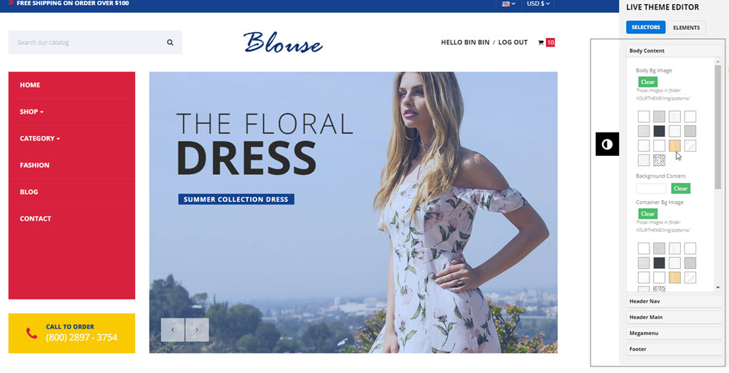Screen dimensions: 729x373
Task: Open the USD $ currency dropdown
Action: point(538,4)
